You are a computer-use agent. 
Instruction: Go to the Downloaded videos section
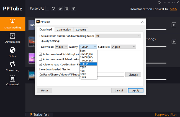[12, 38]
